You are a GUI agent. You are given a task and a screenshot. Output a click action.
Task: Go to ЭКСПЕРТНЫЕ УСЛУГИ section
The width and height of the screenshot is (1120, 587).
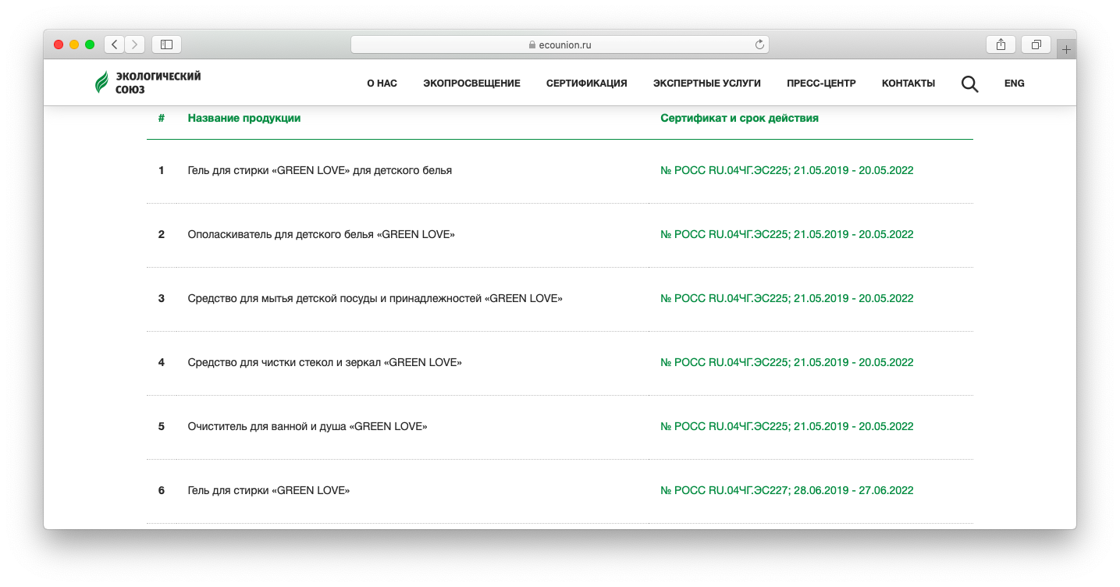pyautogui.click(x=706, y=84)
